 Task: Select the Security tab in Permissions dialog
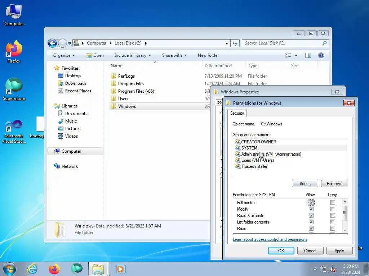(237, 113)
